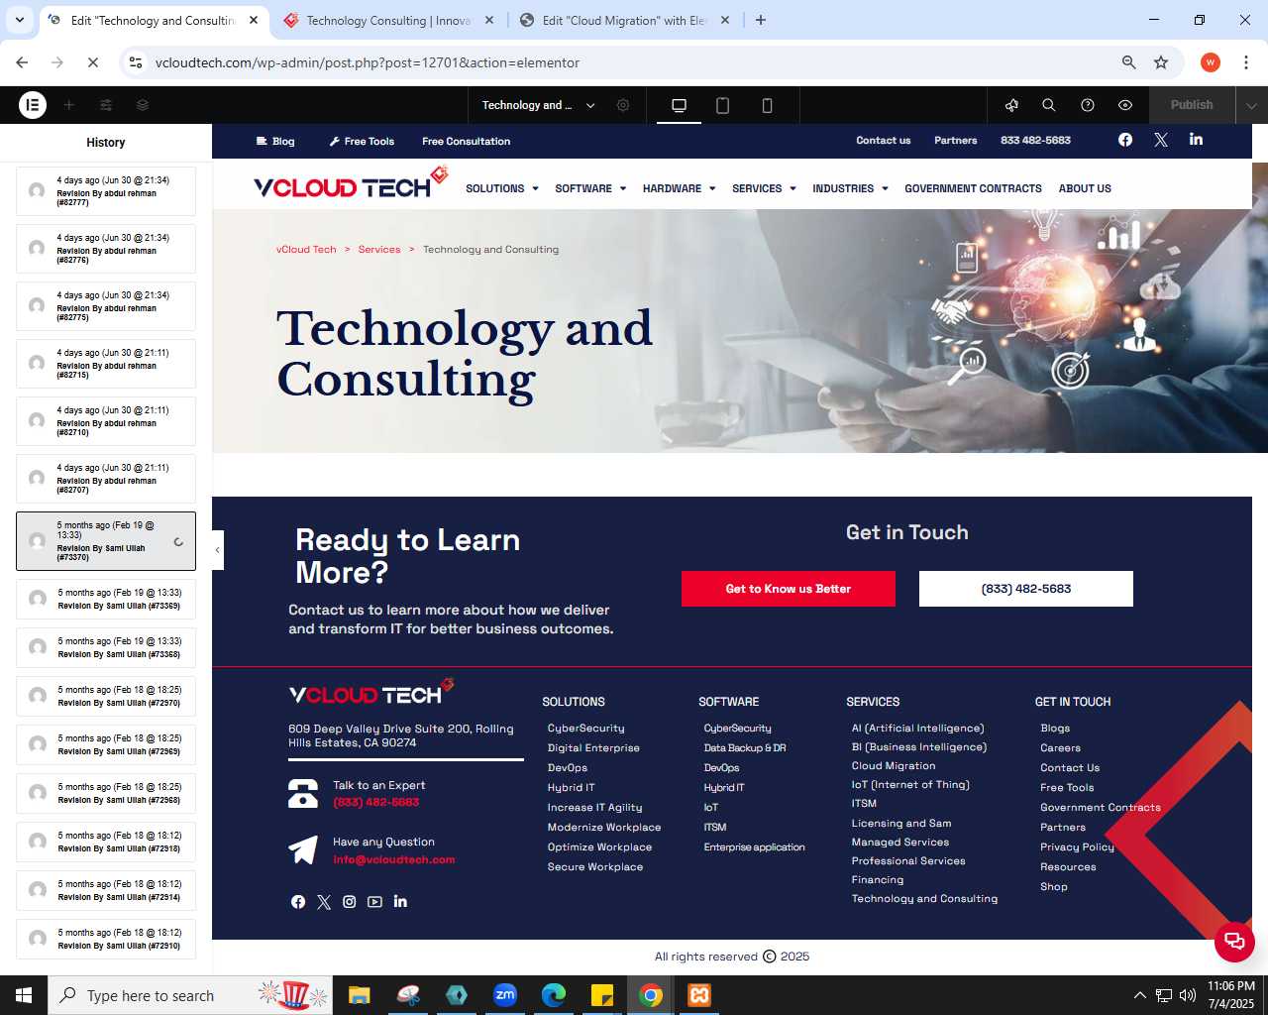The image size is (1268, 1015).
Task: Open Chrome menu three dots
Action: 1244,62
